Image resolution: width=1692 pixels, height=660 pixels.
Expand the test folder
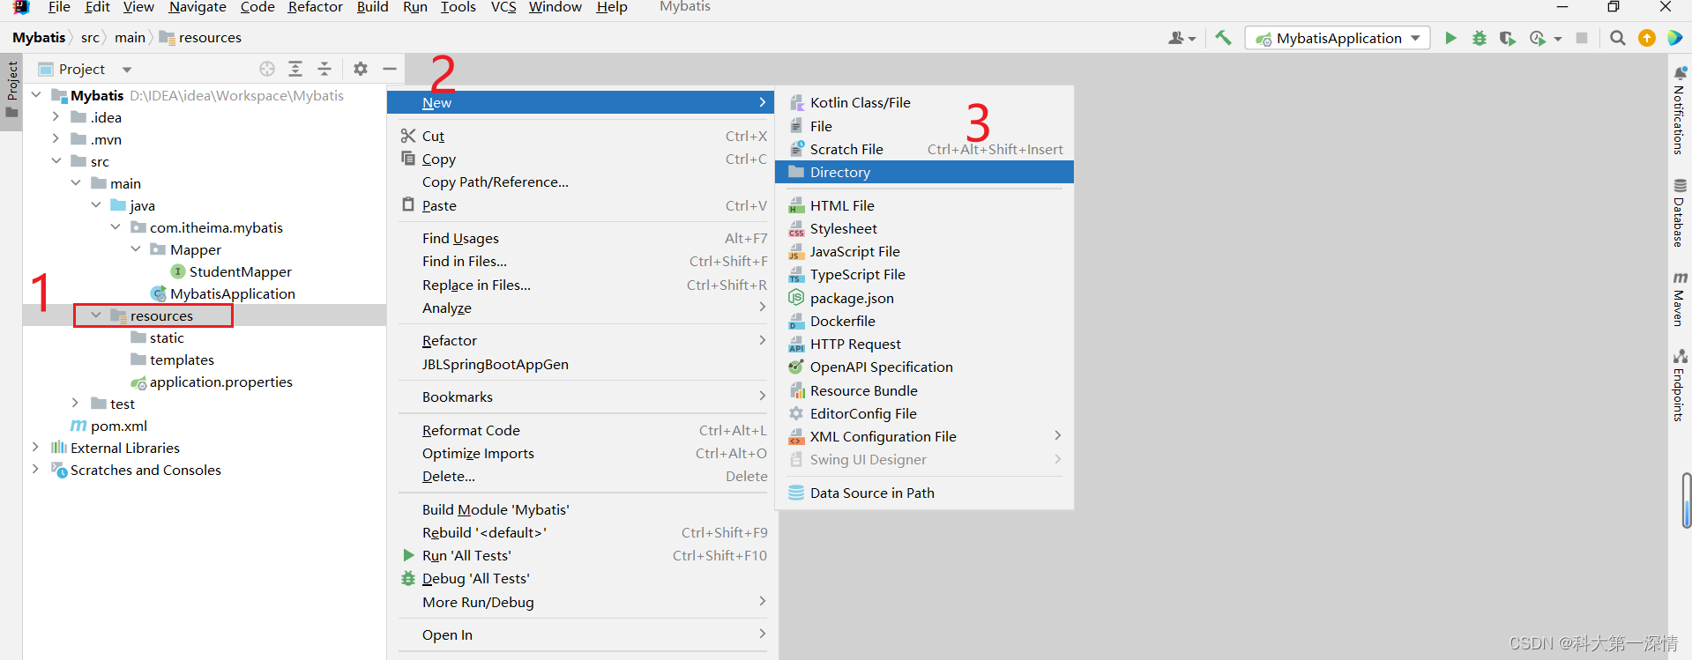75,403
